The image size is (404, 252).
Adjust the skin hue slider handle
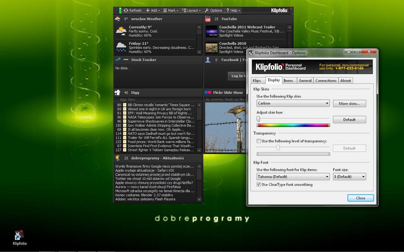coord(258,119)
